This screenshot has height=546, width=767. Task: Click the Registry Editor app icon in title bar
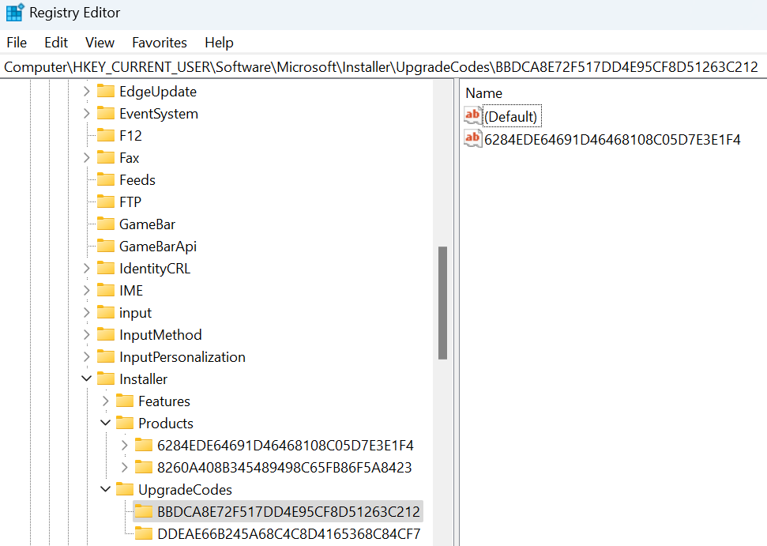14,13
